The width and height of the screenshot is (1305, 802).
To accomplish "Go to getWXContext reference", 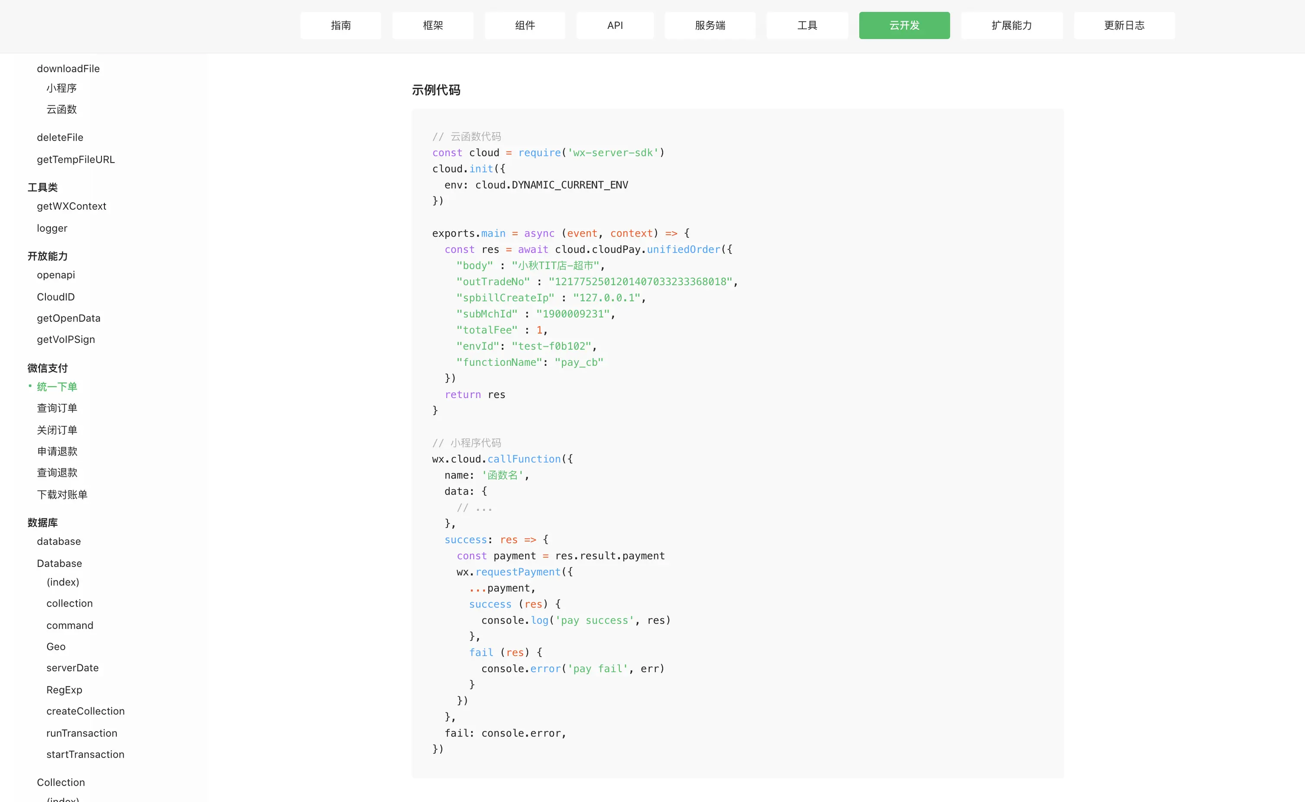I will coord(71,206).
